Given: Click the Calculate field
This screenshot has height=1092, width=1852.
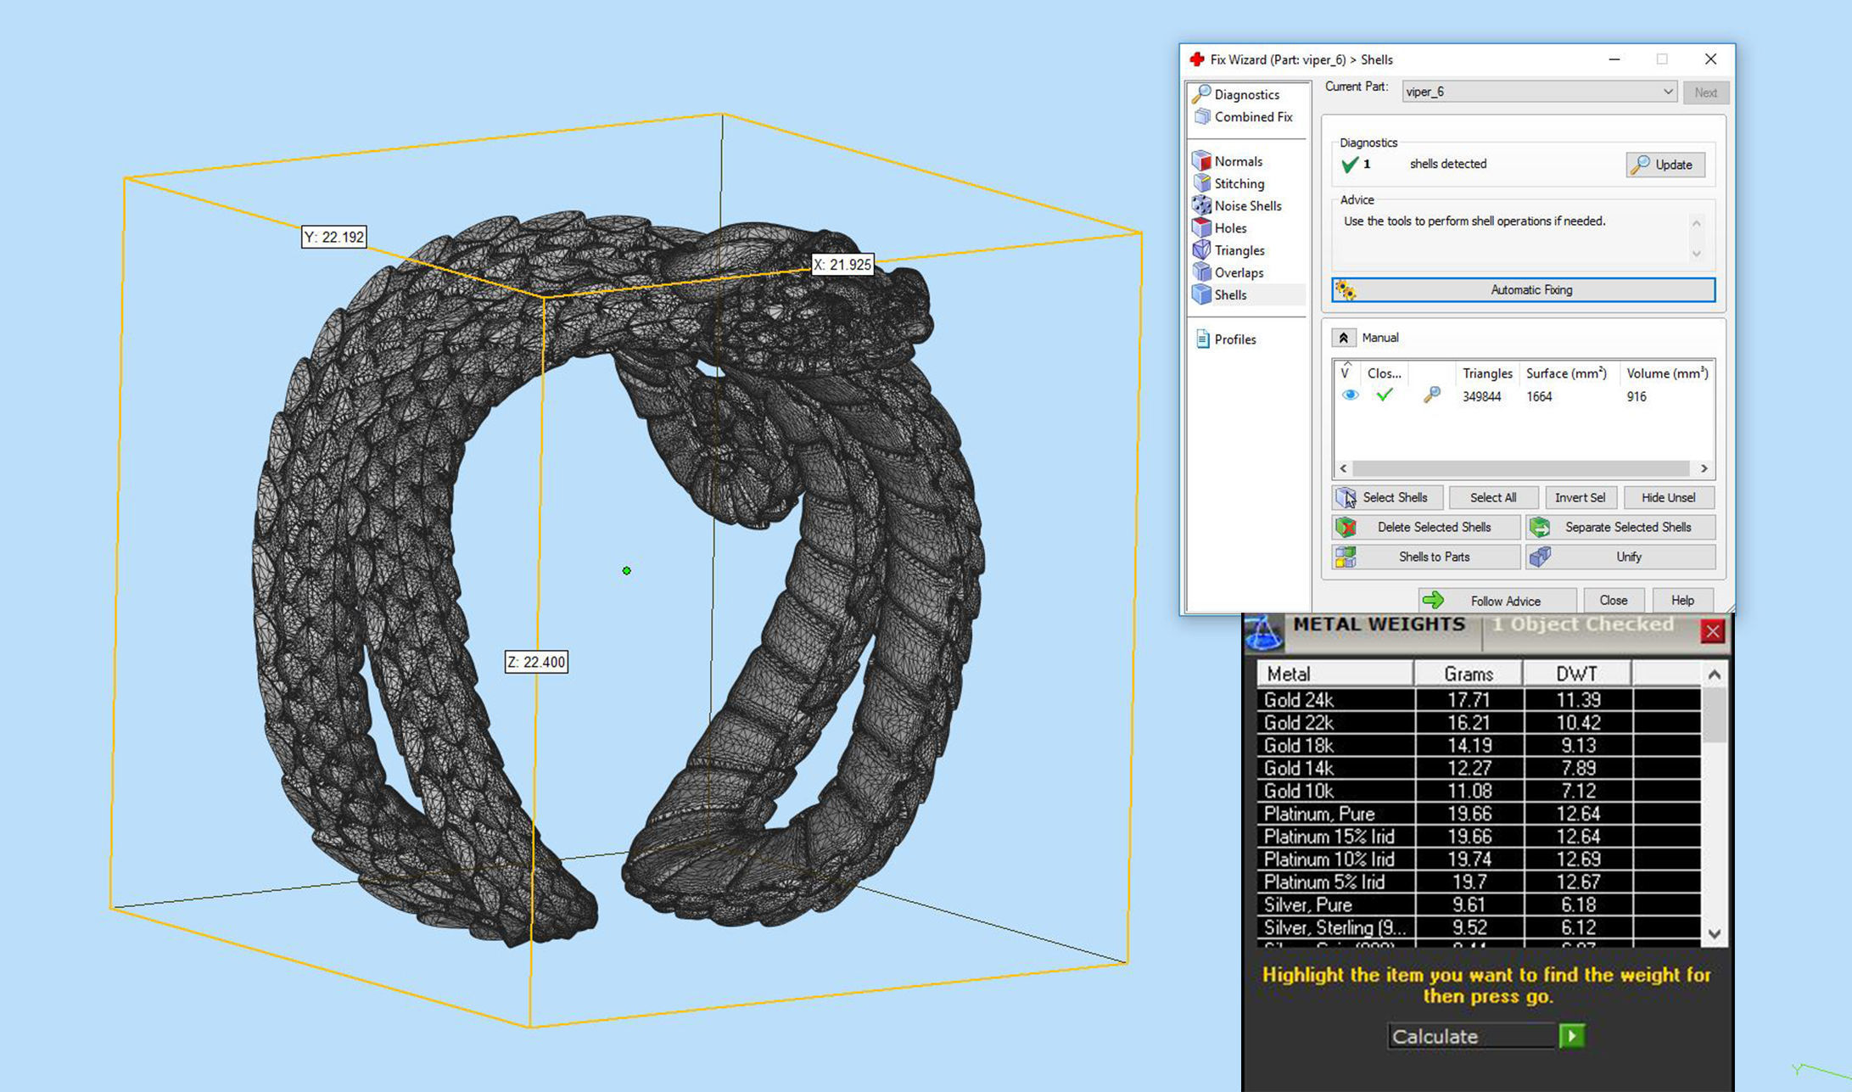Looking at the screenshot, I should click(x=1473, y=1037).
